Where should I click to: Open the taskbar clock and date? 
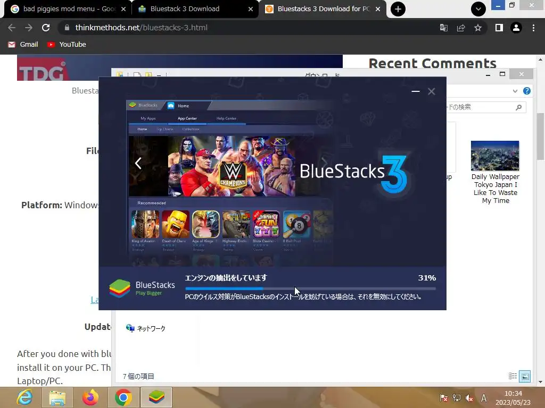coord(513,398)
